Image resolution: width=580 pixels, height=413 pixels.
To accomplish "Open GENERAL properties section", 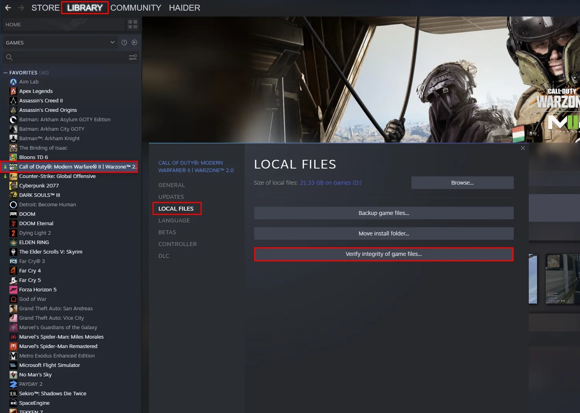I will pyautogui.click(x=171, y=185).
